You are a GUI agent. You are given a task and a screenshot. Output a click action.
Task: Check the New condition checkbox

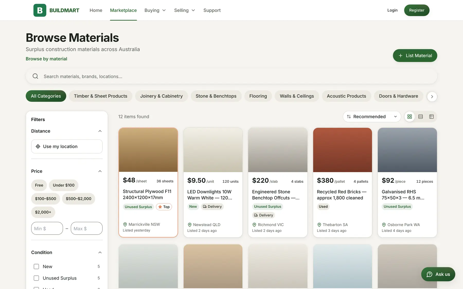coord(36,267)
